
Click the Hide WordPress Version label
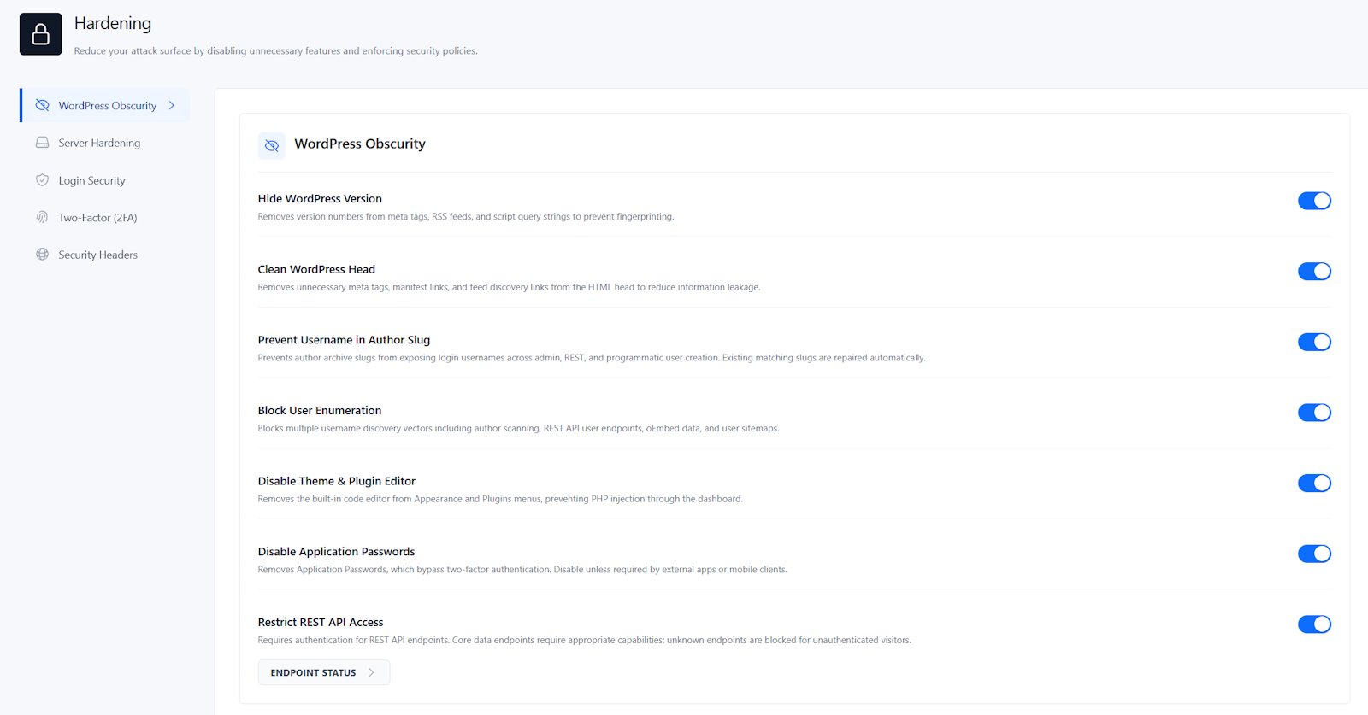320,198
